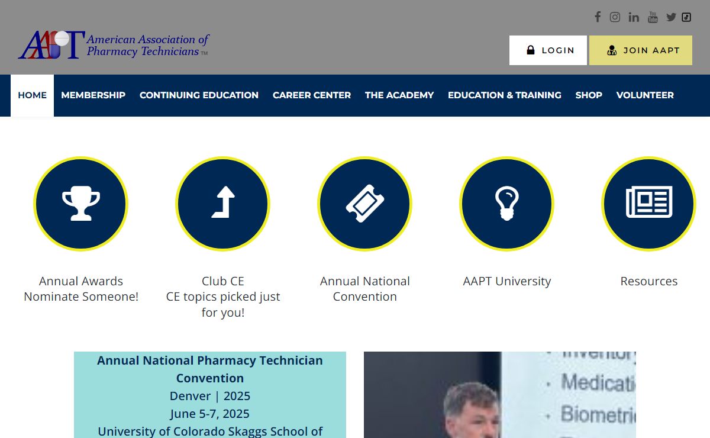
Task: Select the Home menu item
Action: point(32,95)
